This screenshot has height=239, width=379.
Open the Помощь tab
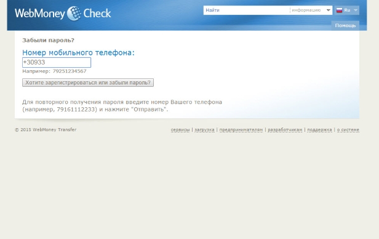(x=345, y=25)
